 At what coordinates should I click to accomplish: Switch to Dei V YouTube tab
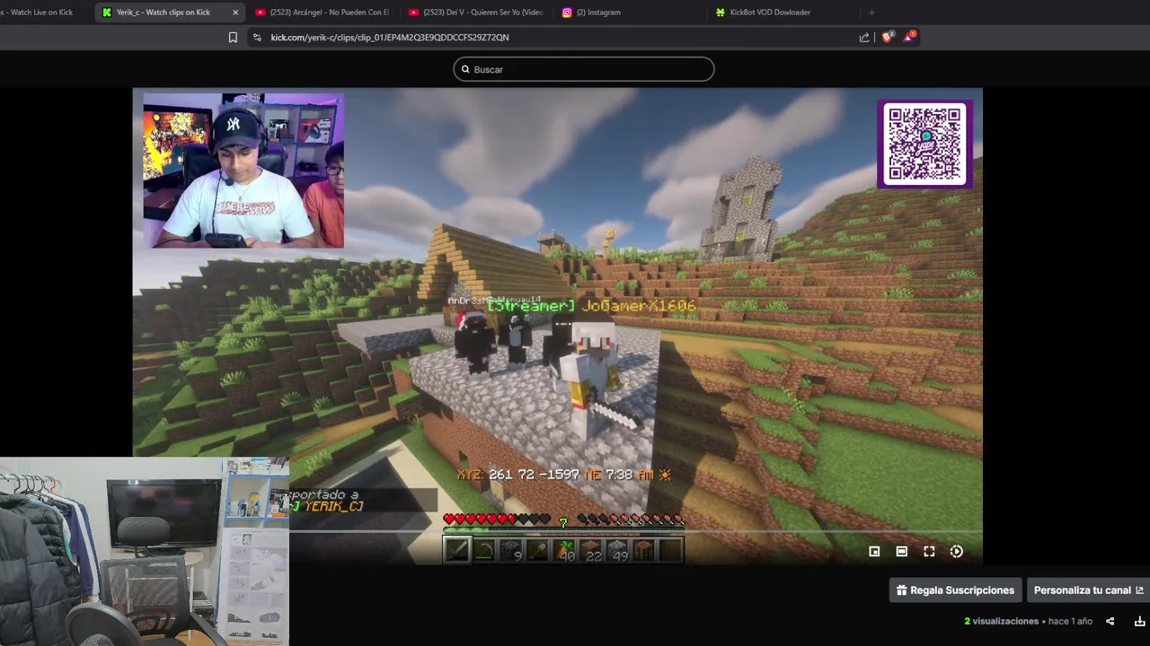point(475,13)
